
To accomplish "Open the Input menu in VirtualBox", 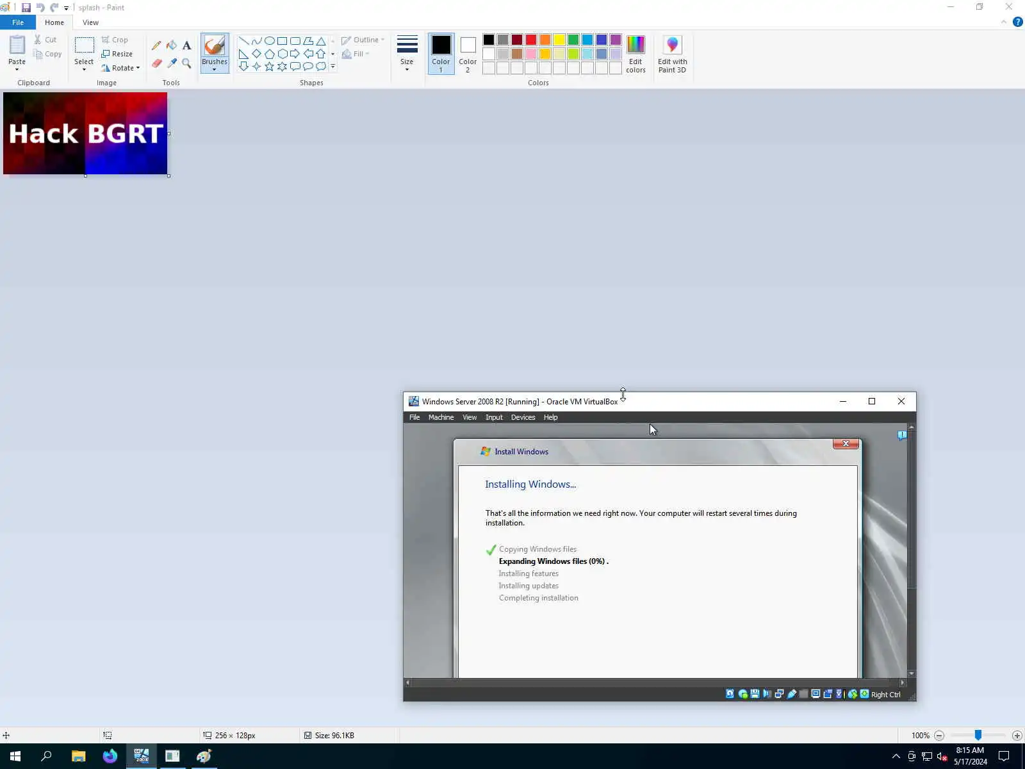I will point(494,417).
